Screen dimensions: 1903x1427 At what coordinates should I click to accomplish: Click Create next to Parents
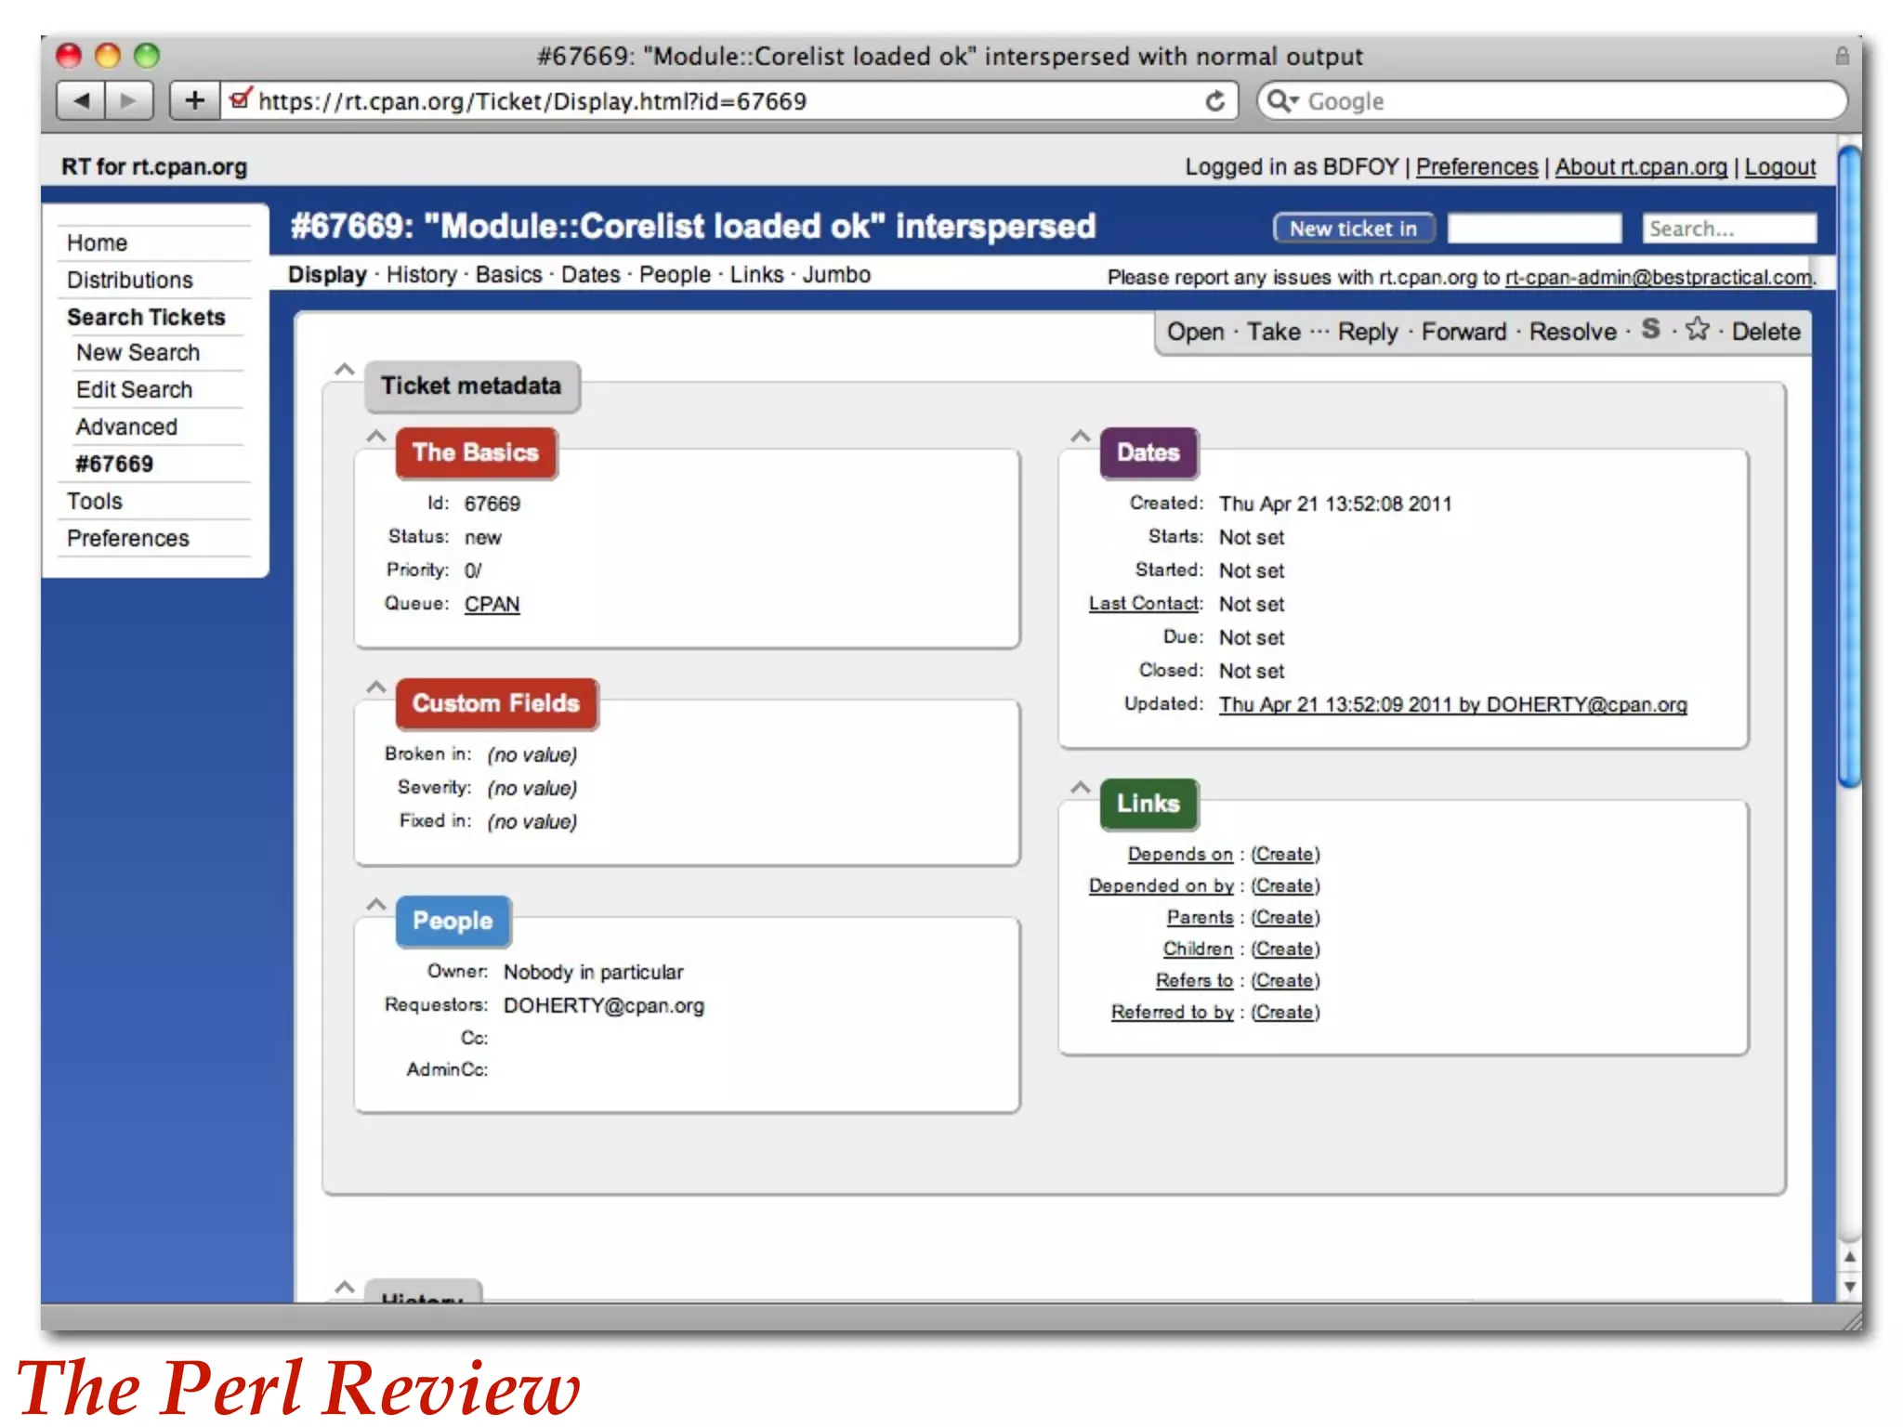coord(1285,918)
